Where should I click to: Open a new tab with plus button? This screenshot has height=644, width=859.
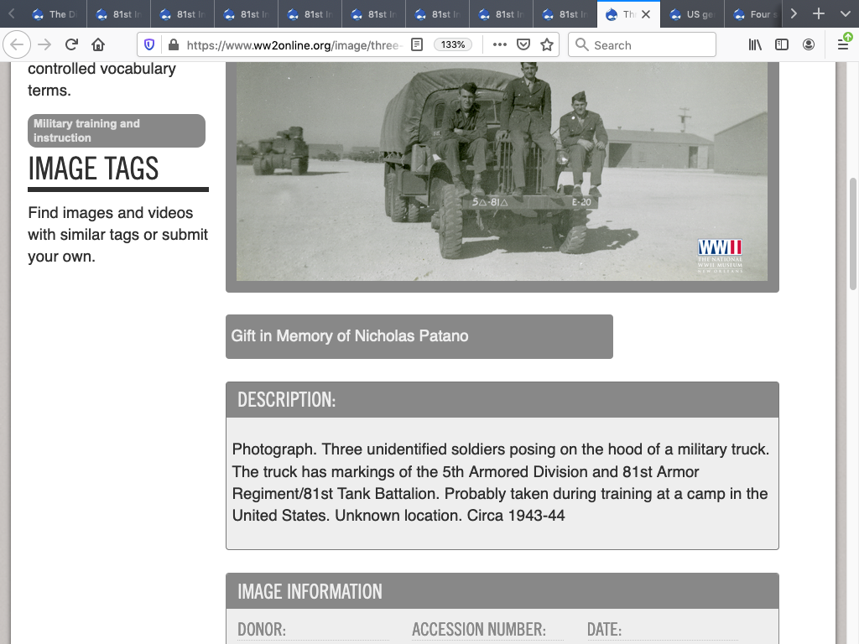coord(820,14)
